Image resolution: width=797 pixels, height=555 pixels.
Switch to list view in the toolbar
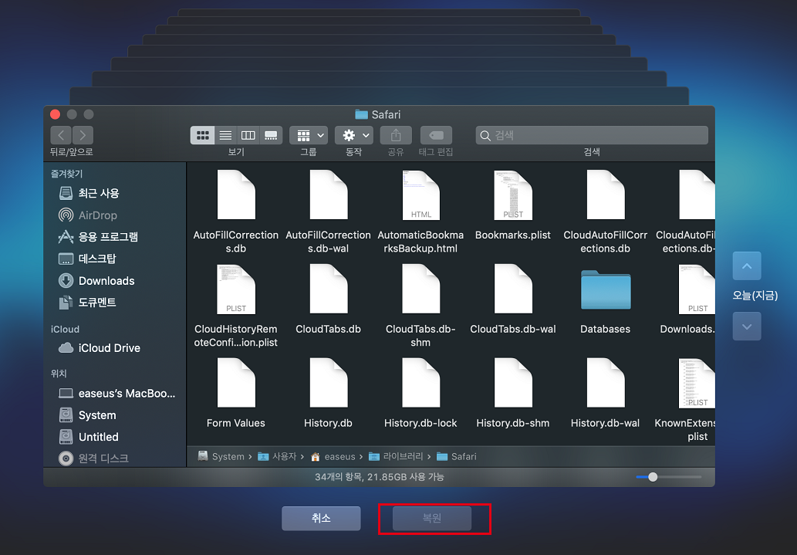[x=225, y=135]
